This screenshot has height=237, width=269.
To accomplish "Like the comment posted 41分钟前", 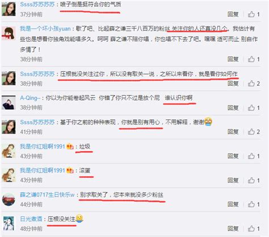I will coord(251,132).
